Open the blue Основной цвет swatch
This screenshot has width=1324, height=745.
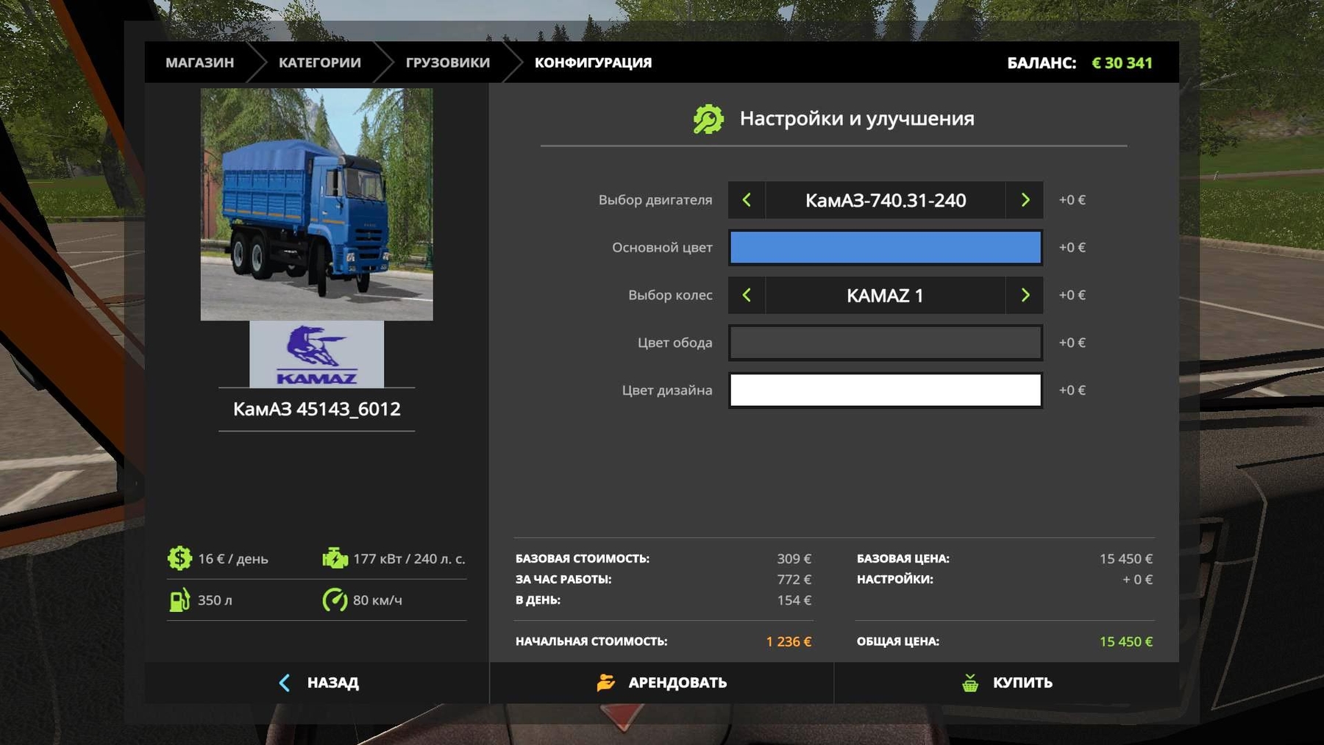(885, 248)
